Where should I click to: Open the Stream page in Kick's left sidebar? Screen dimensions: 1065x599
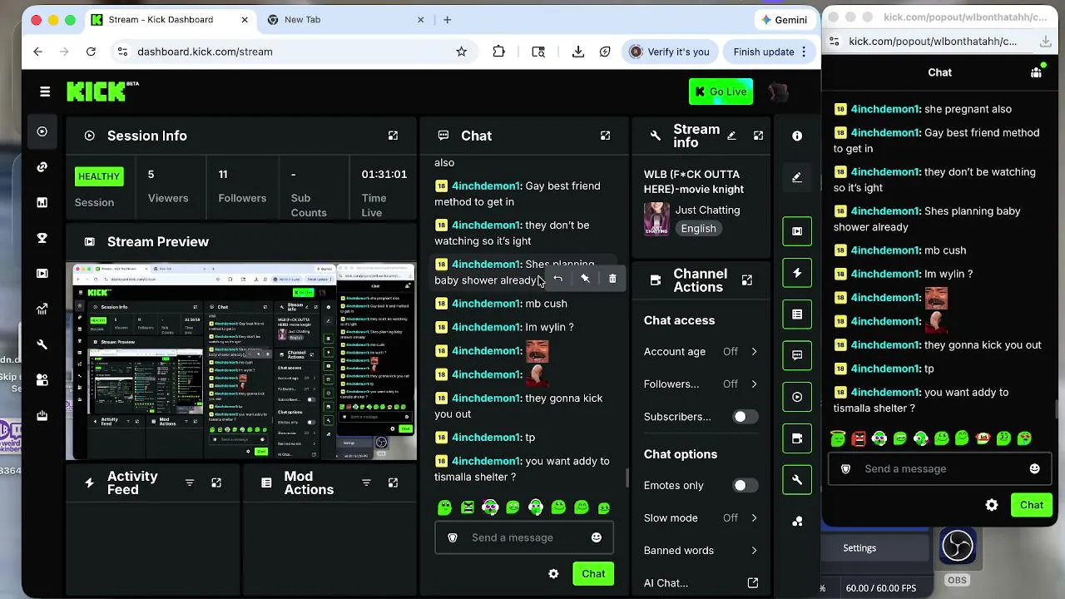coord(42,131)
